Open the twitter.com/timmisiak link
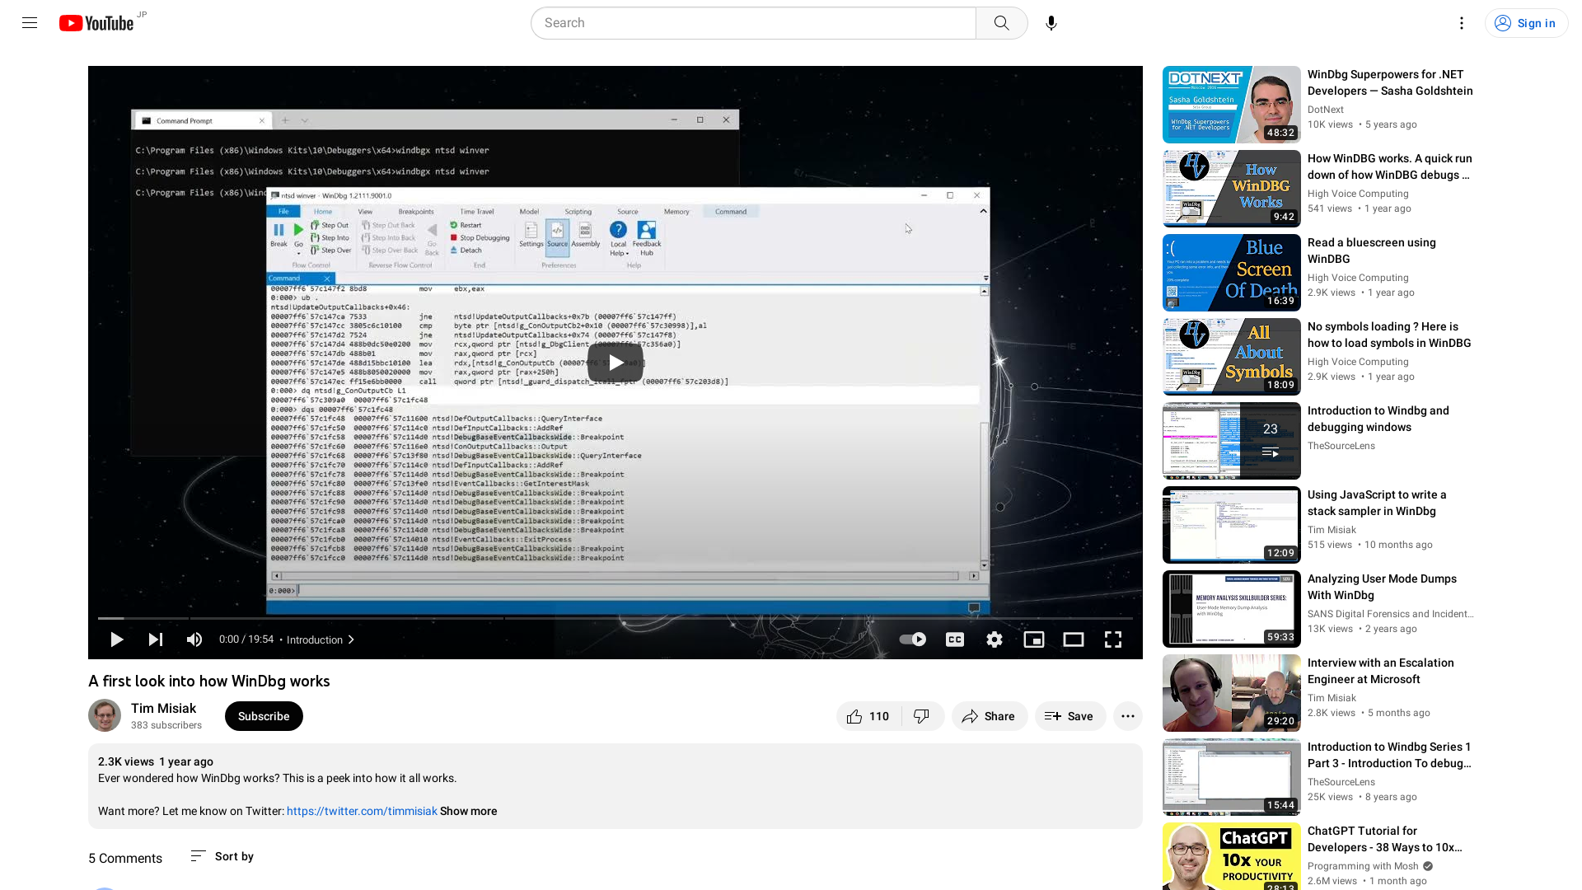 362,811
